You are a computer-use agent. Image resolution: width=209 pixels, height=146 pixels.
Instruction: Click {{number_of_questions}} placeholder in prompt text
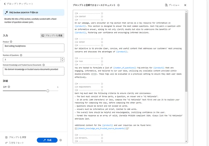point(125,68)
